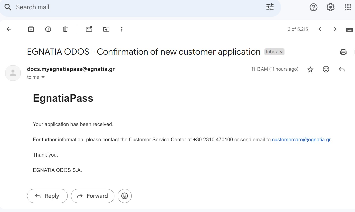
Task: Click the Reply button
Action: click(47, 196)
